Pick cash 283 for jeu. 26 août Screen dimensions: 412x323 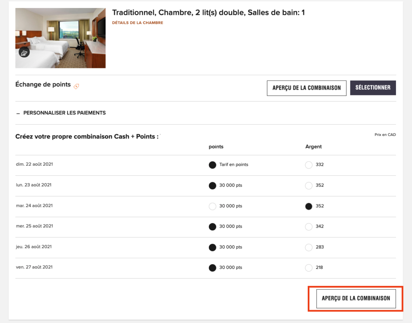309,247
